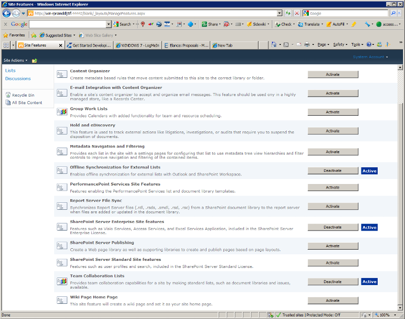Open the Web Slice Gallery dropdown
Screen dimensions: 405x319
point(116,35)
